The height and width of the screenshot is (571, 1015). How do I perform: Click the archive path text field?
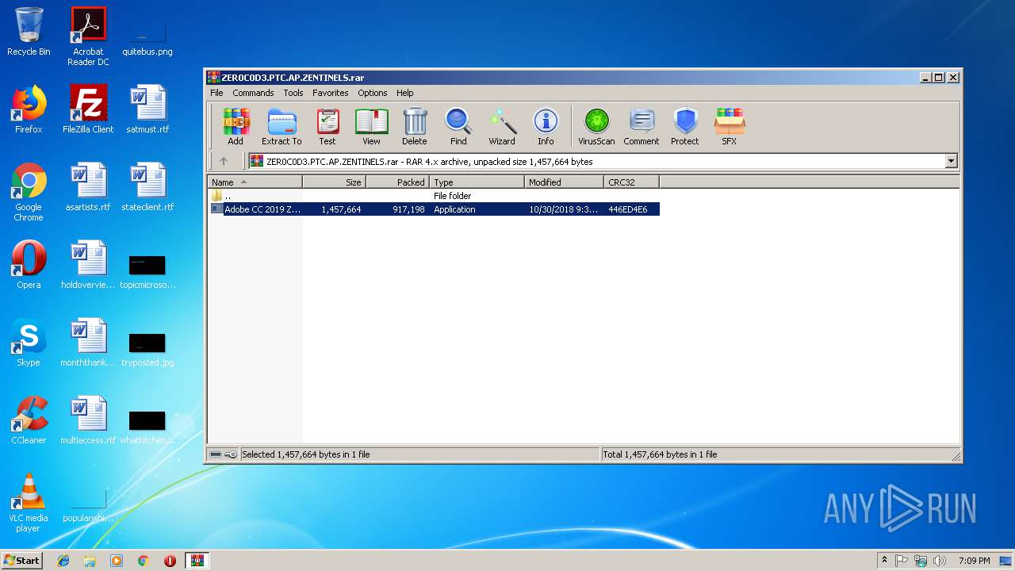click(596, 162)
